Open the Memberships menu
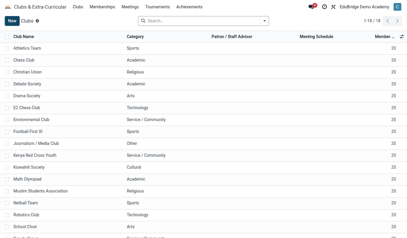The image size is (407, 238). [x=102, y=7]
